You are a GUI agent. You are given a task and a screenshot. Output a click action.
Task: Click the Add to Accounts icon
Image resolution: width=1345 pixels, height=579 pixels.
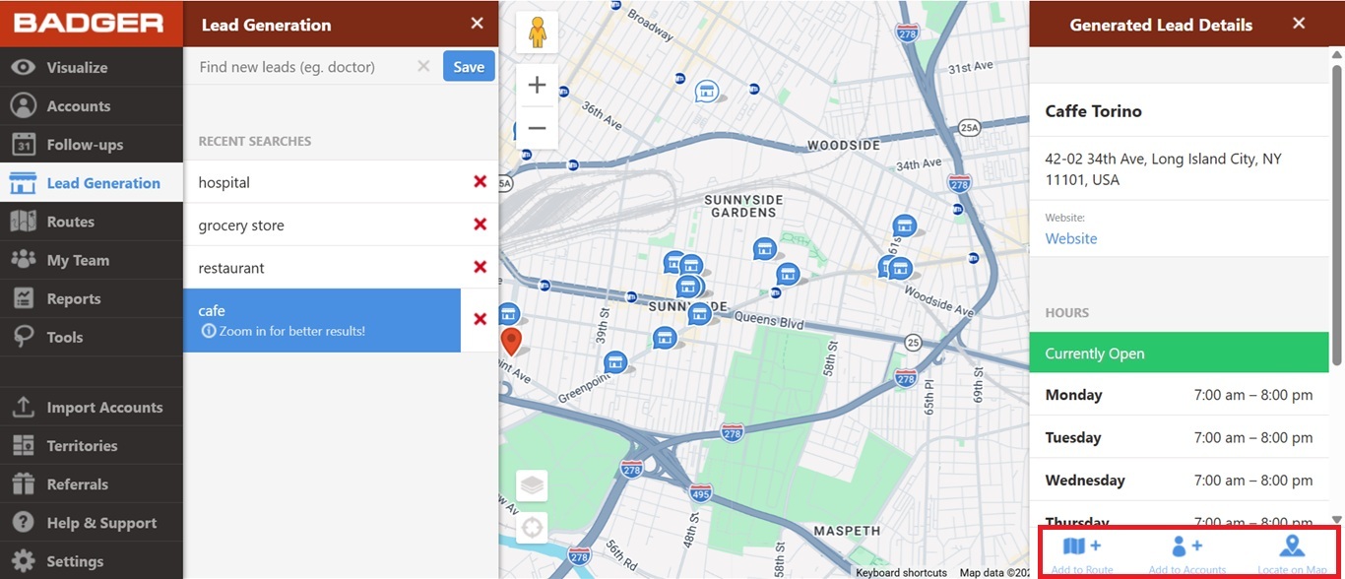tap(1186, 547)
